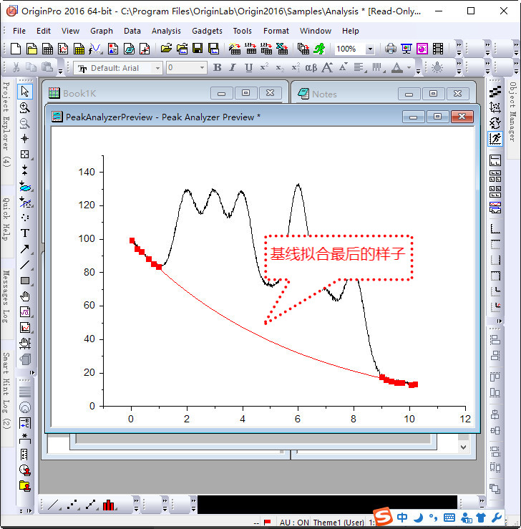Expand the Default: Arial font dropdown
The height and width of the screenshot is (529, 521).
click(157, 68)
